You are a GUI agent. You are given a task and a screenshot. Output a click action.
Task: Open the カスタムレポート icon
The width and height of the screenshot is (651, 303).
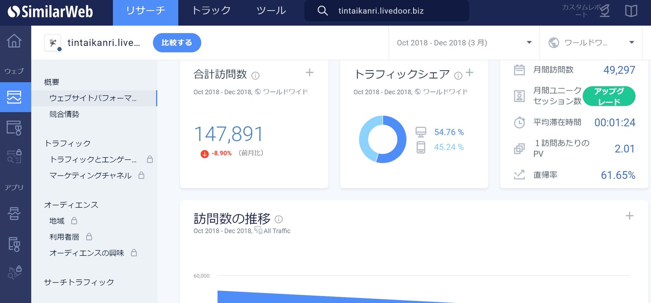click(x=604, y=11)
